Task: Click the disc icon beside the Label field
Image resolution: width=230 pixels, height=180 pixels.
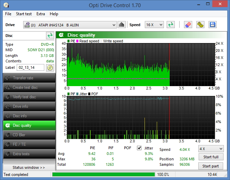Action: (50, 68)
